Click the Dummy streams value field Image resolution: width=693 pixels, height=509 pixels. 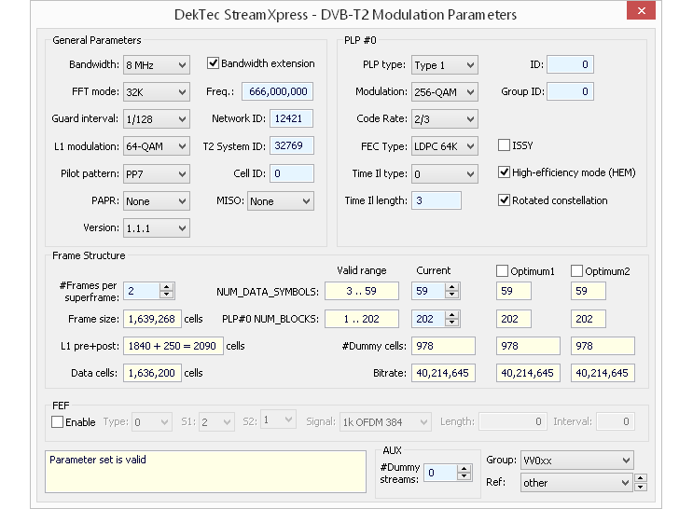439,473
